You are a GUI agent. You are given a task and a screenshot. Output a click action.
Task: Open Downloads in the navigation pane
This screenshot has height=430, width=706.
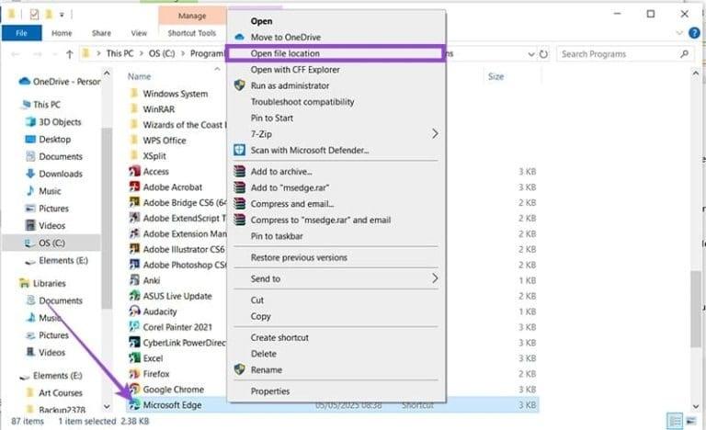click(60, 174)
